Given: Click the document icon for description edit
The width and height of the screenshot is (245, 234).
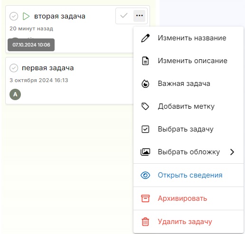Looking at the screenshot, I should click(145, 61).
